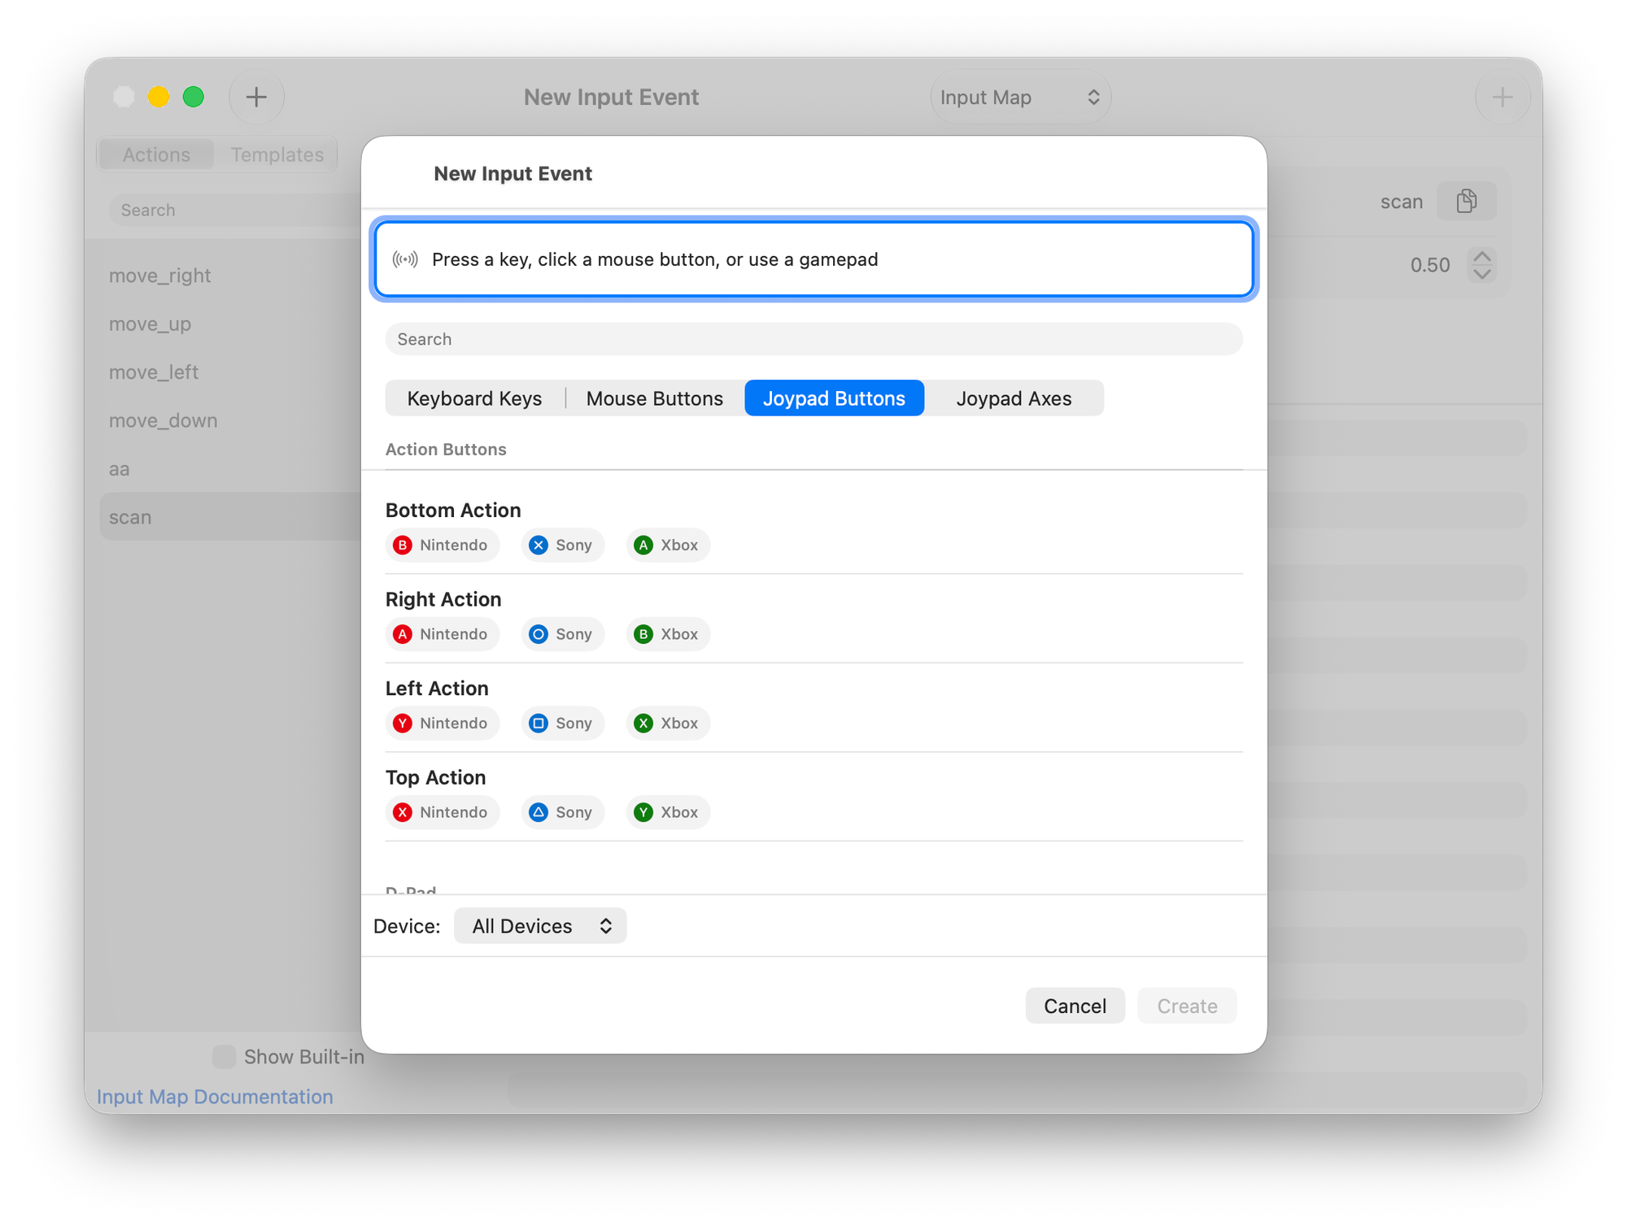1627x1226 pixels.
Task: Open the Actions tab in sidebar
Action: pyautogui.click(x=156, y=154)
